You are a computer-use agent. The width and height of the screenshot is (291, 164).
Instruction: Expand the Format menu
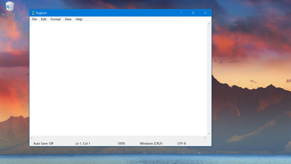55,19
